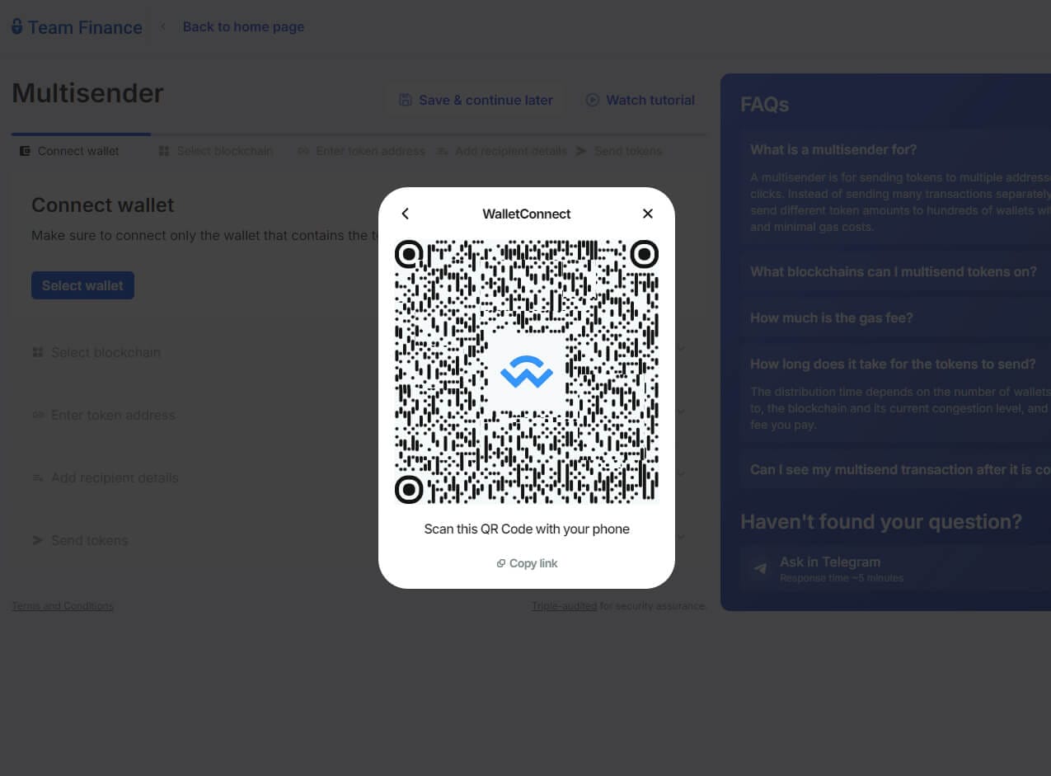Click the play icon on Watch tutorial

tap(592, 100)
